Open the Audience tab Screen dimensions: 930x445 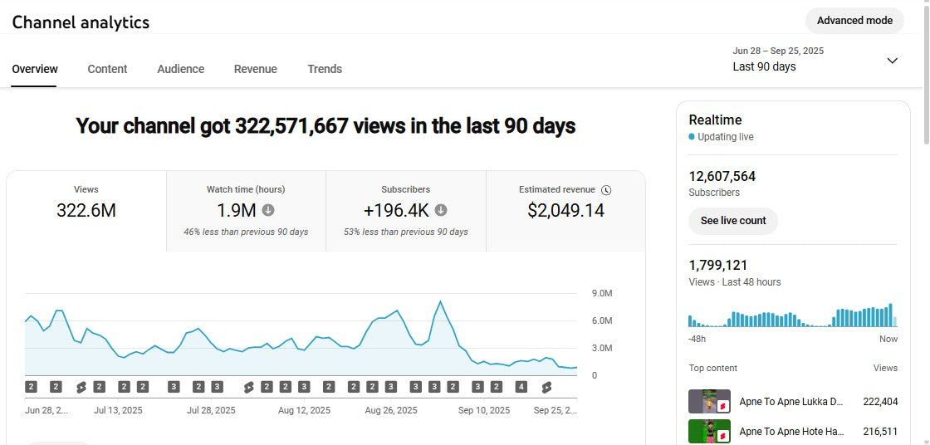point(180,69)
